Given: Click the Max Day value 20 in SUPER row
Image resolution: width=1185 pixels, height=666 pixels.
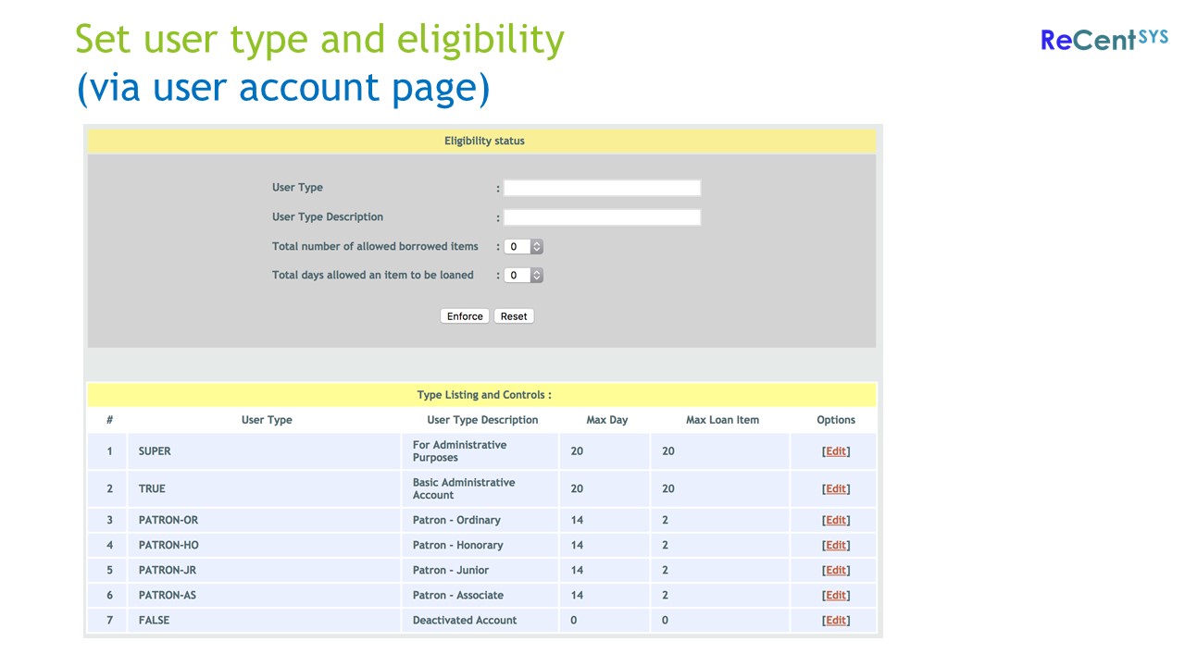Looking at the screenshot, I should tap(577, 451).
